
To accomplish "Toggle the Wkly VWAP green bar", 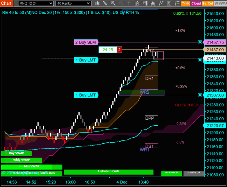I will click(21, 160).
